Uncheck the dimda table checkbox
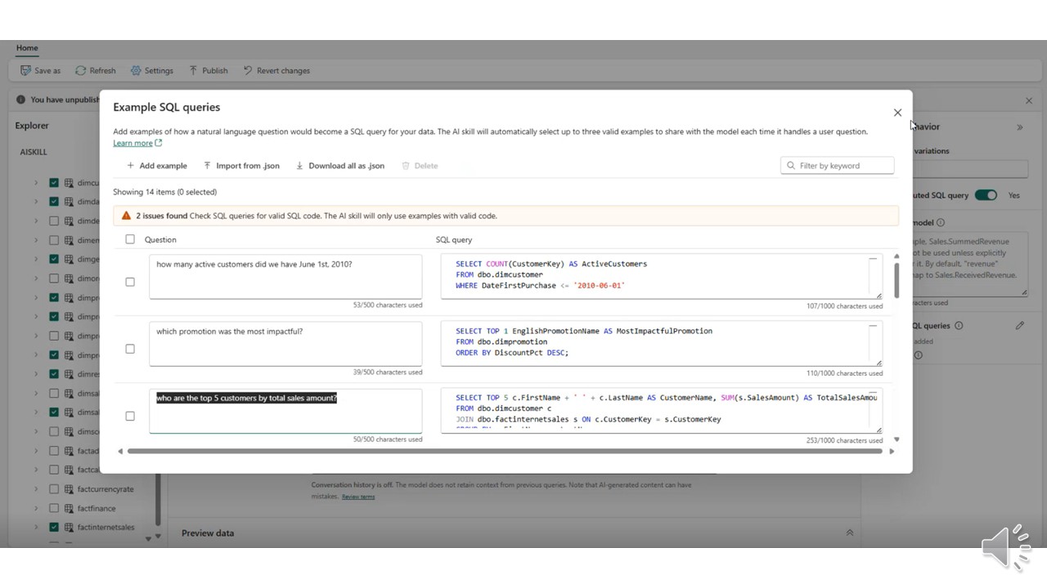 (54, 202)
